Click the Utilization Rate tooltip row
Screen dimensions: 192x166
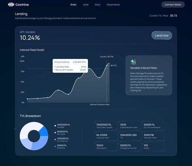click(70, 67)
